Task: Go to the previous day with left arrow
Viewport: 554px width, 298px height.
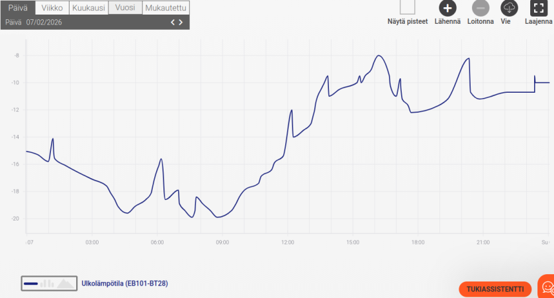Action: 173,22
